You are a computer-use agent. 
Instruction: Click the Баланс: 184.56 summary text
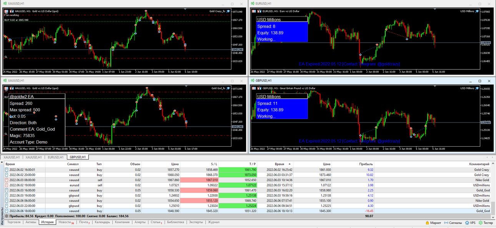[x=117, y=216]
